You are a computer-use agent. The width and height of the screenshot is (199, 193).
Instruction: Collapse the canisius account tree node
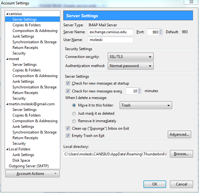coord(7,14)
